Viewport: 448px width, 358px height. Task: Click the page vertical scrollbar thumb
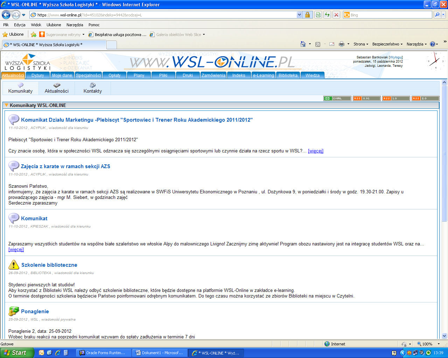(x=444, y=154)
